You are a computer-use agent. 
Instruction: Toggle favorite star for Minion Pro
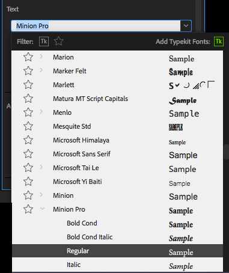[x=28, y=209]
